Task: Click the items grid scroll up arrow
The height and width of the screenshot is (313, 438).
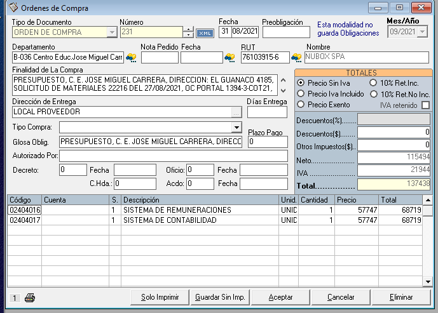Action: (x=428, y=200)
